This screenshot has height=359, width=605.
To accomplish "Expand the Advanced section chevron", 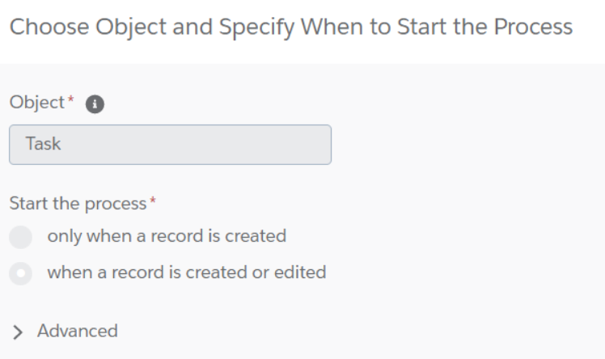I will (x=19, y=332).
